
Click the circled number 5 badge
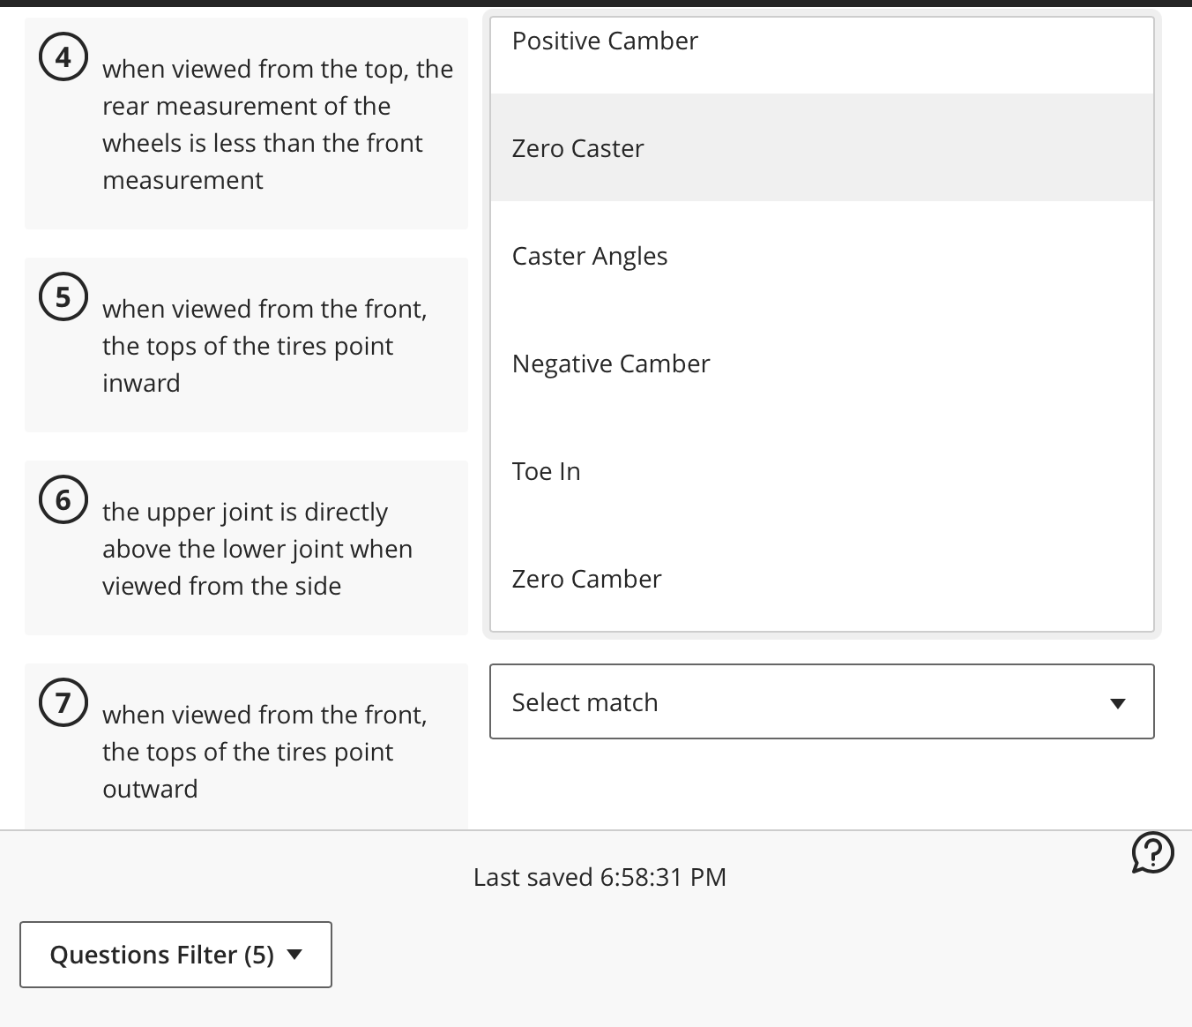click(x=63, y=297)
